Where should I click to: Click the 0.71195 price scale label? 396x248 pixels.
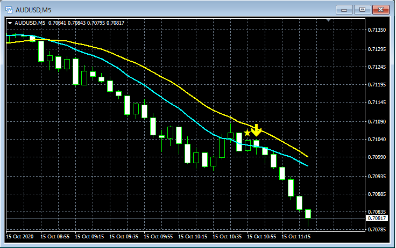click(x=377, y=85)
